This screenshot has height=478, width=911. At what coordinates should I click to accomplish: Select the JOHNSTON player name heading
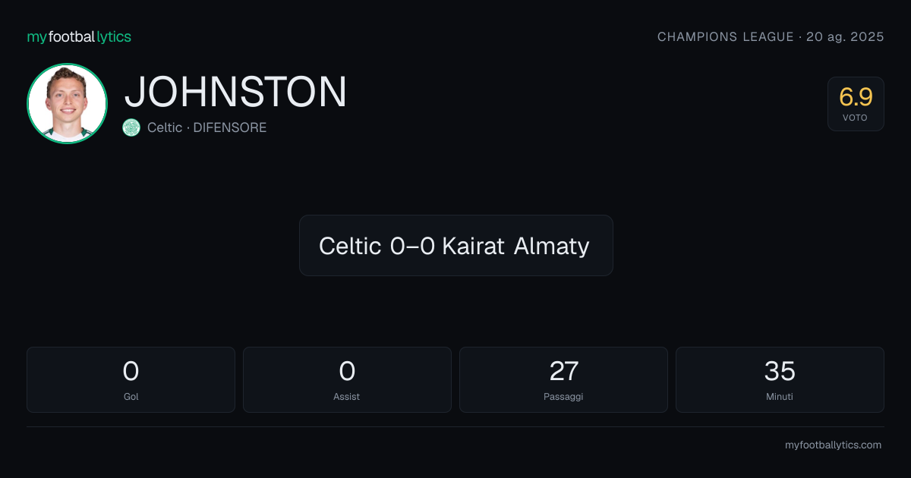point(235,92)
